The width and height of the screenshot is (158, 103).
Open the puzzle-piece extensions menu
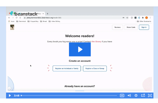(143, 18)
